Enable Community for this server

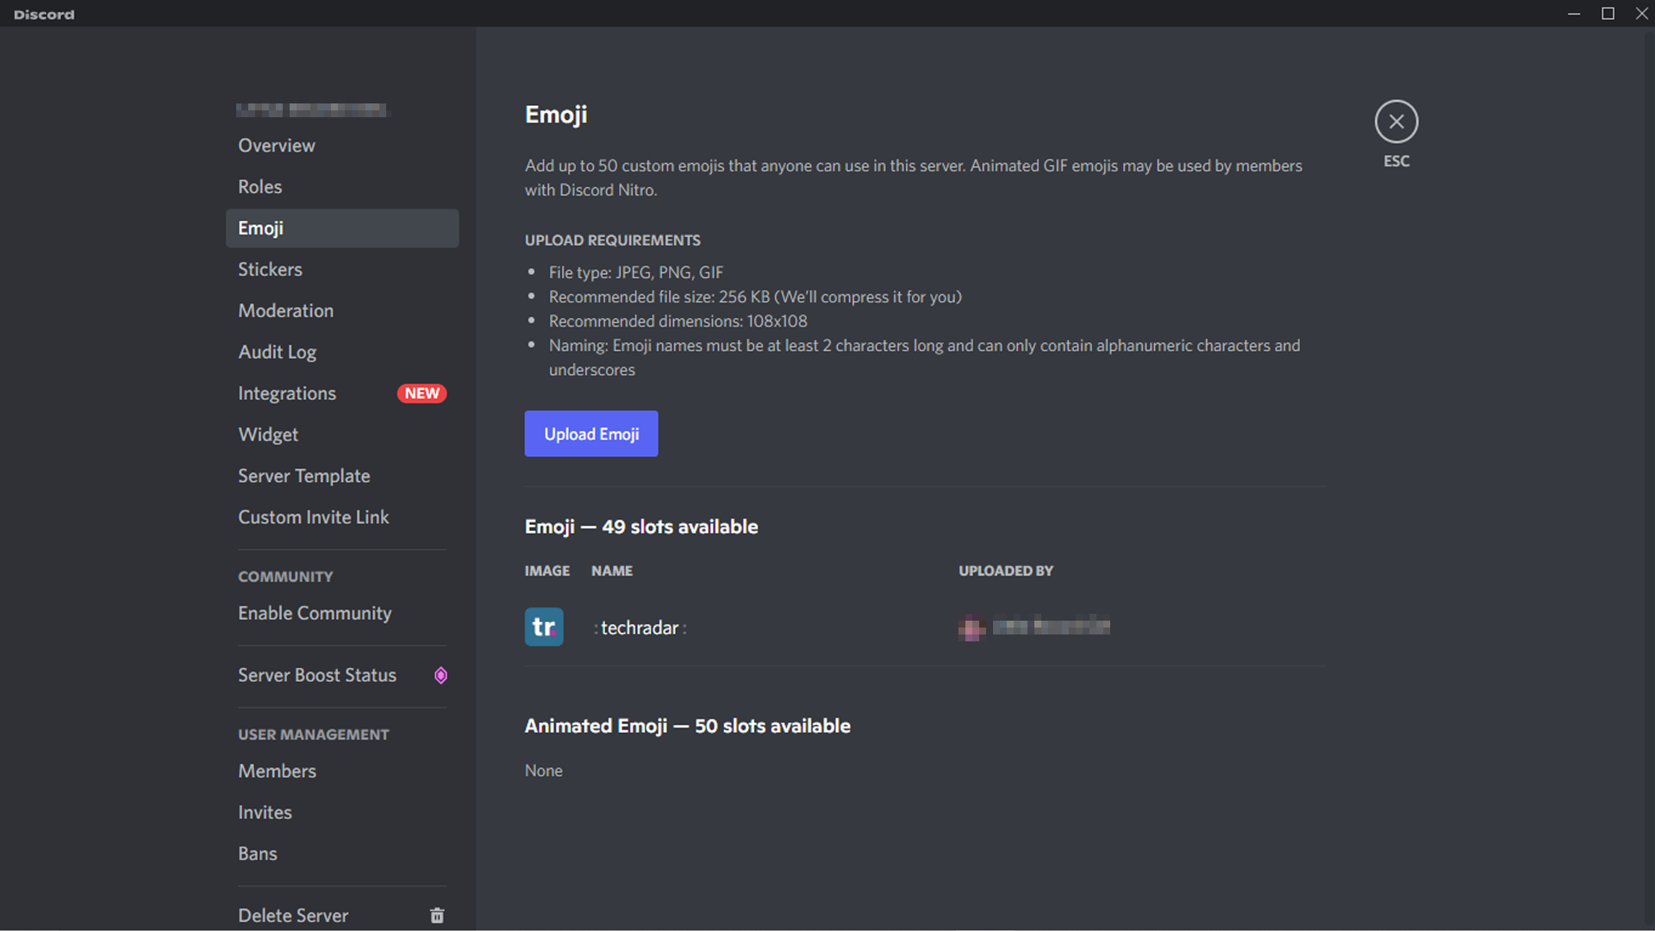coord(315,613)
